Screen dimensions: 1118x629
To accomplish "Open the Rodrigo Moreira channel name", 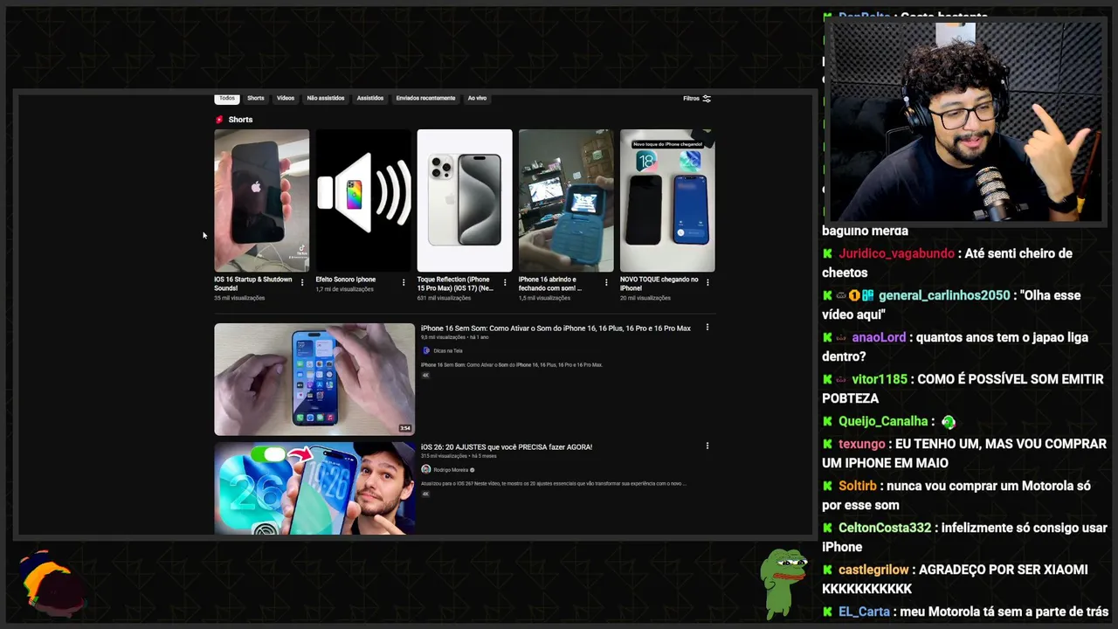I will [x=451, y=469].
